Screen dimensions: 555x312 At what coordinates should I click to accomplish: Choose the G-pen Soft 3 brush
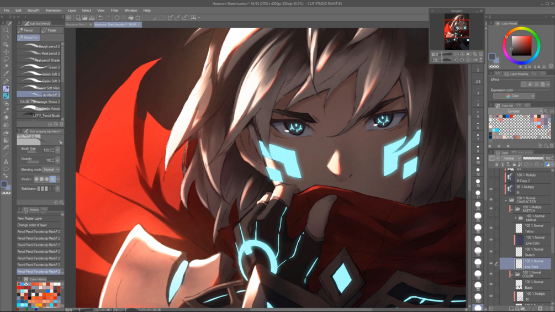[x=39, y=81]
